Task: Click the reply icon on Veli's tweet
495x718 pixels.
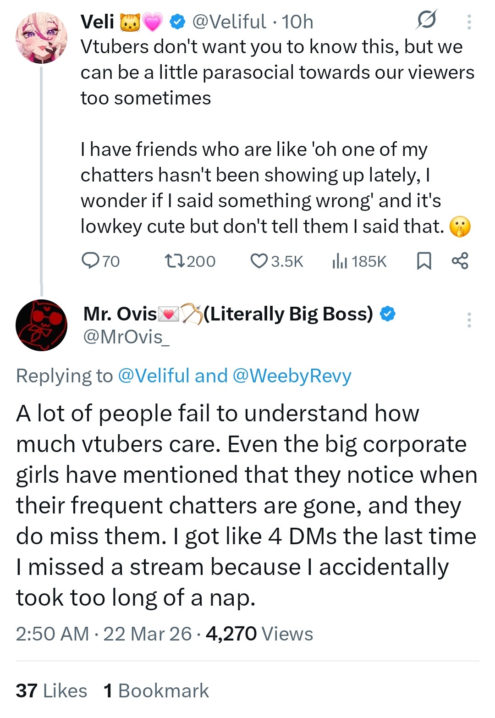Action: coord(90,261)
